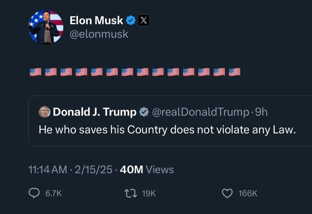Click the @elonmusk handle

[x=99, y=34]
